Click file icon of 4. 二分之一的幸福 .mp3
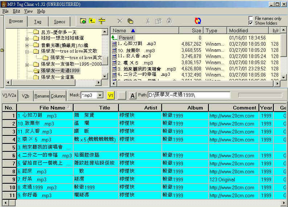The image size is (288, 207). (114, 75)
